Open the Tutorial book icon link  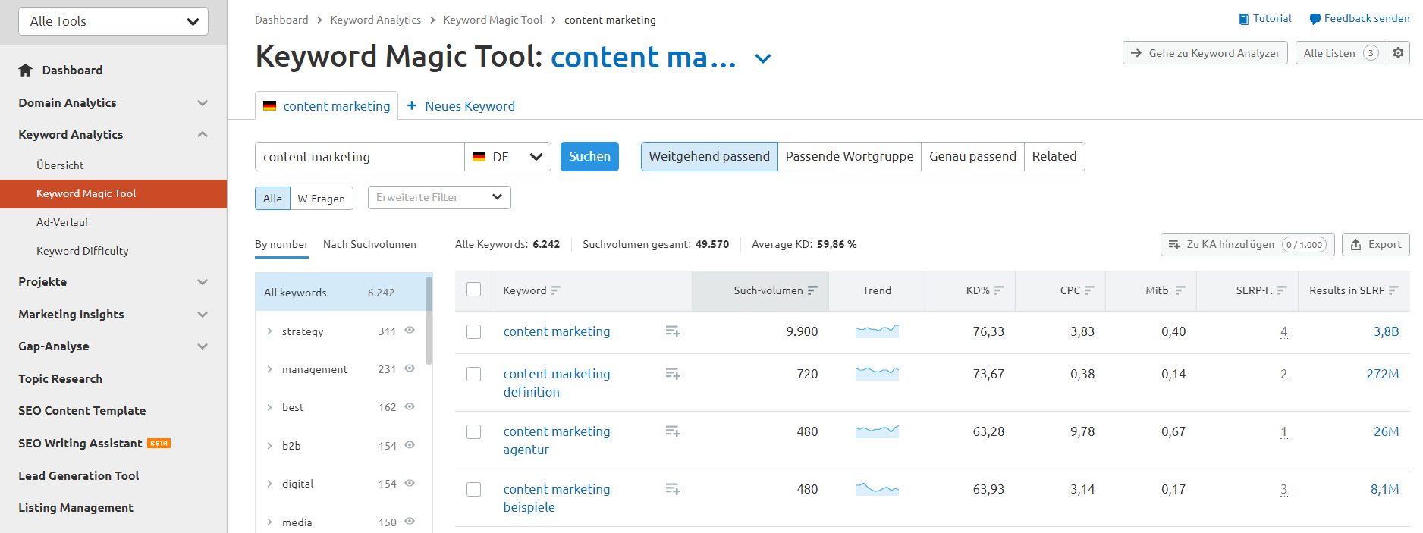click(x=1244, y=19)
